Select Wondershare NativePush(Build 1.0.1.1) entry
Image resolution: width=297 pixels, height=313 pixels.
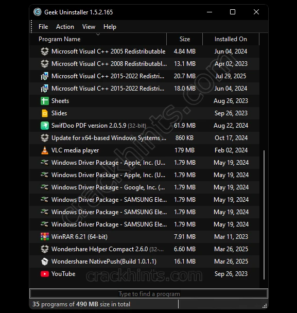145,262
